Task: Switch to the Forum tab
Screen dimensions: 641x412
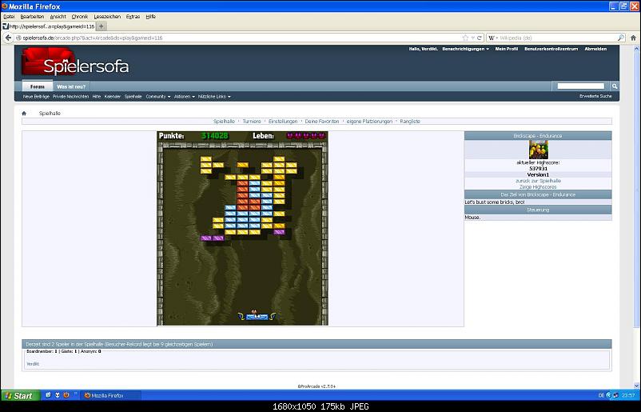Action: [38, 86]
